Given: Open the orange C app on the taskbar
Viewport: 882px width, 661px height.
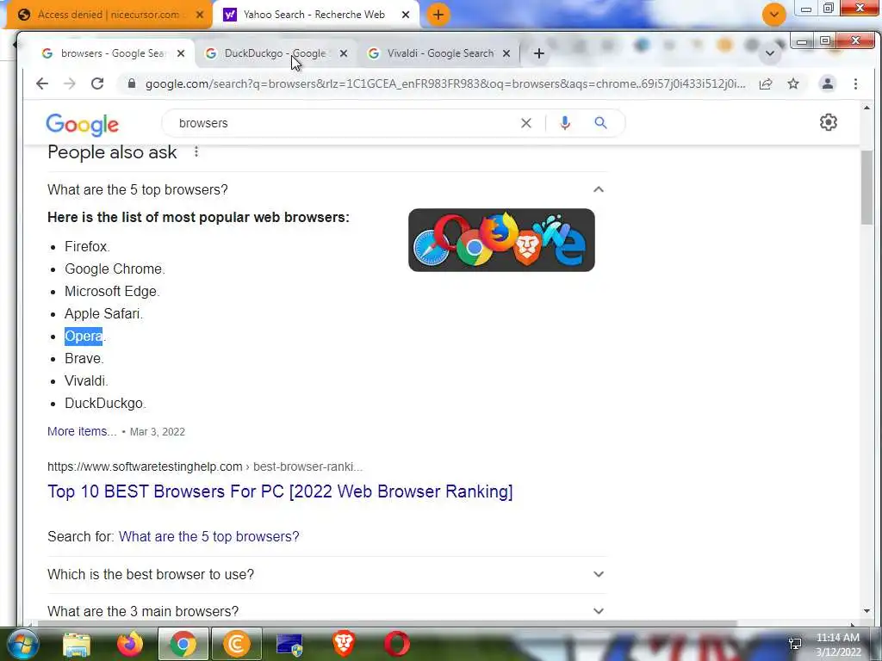Looking at the screenshot, I should coord(237,644).
